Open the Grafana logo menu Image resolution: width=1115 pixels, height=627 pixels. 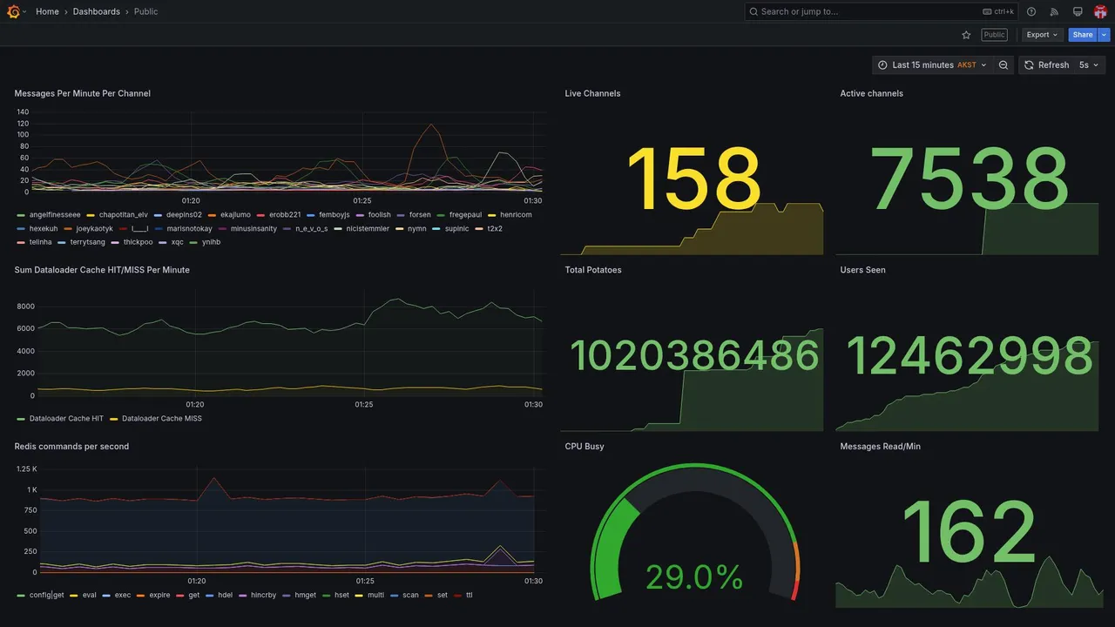pyautogui.click(x=13, y=11)
